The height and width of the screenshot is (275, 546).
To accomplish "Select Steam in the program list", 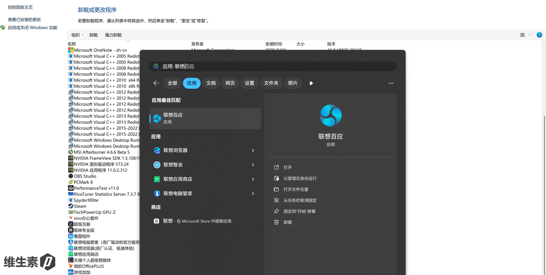I will [x=80, y=206].
